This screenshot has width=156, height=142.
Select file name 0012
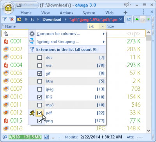16,113
